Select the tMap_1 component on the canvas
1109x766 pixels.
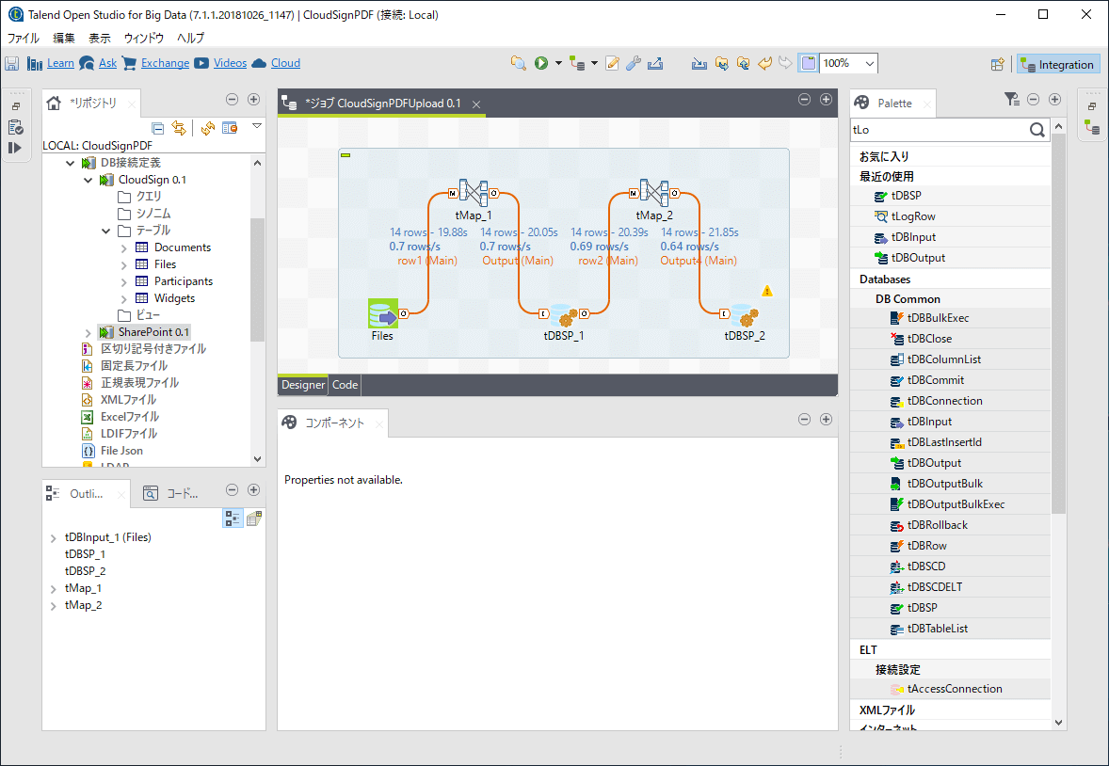click(x=473, y=194)
